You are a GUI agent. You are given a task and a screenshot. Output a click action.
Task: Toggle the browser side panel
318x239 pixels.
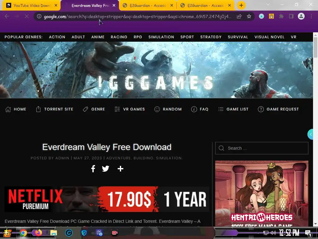click(291, 16)
